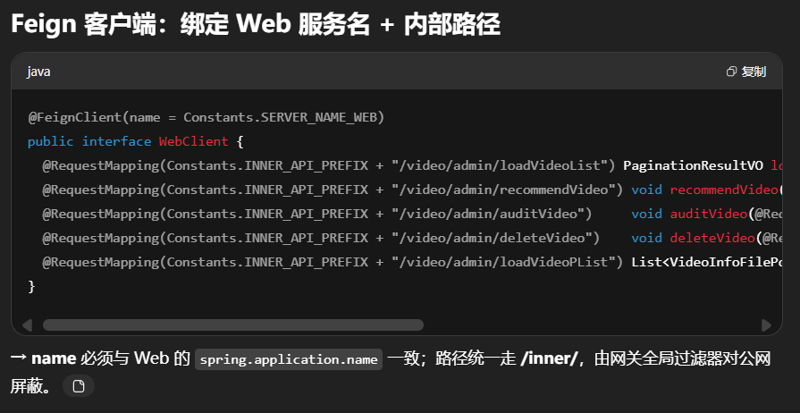Click the WebClient interface name
The image size is (800, 413).
click(193, 141)
